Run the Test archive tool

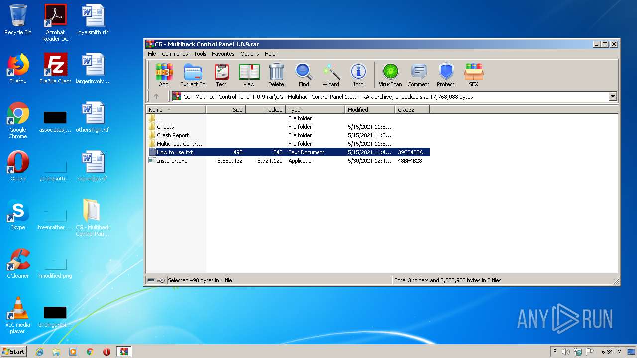click(221, 75)
